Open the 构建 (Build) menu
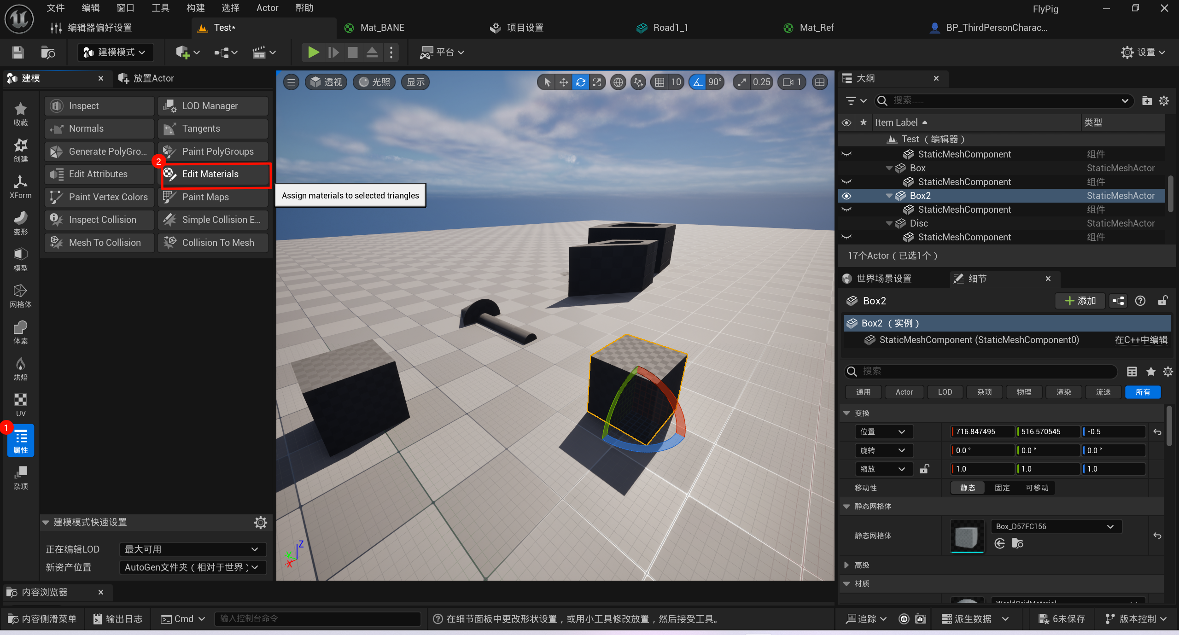The height and width of the screenshot is (635, 1179). 195,8
